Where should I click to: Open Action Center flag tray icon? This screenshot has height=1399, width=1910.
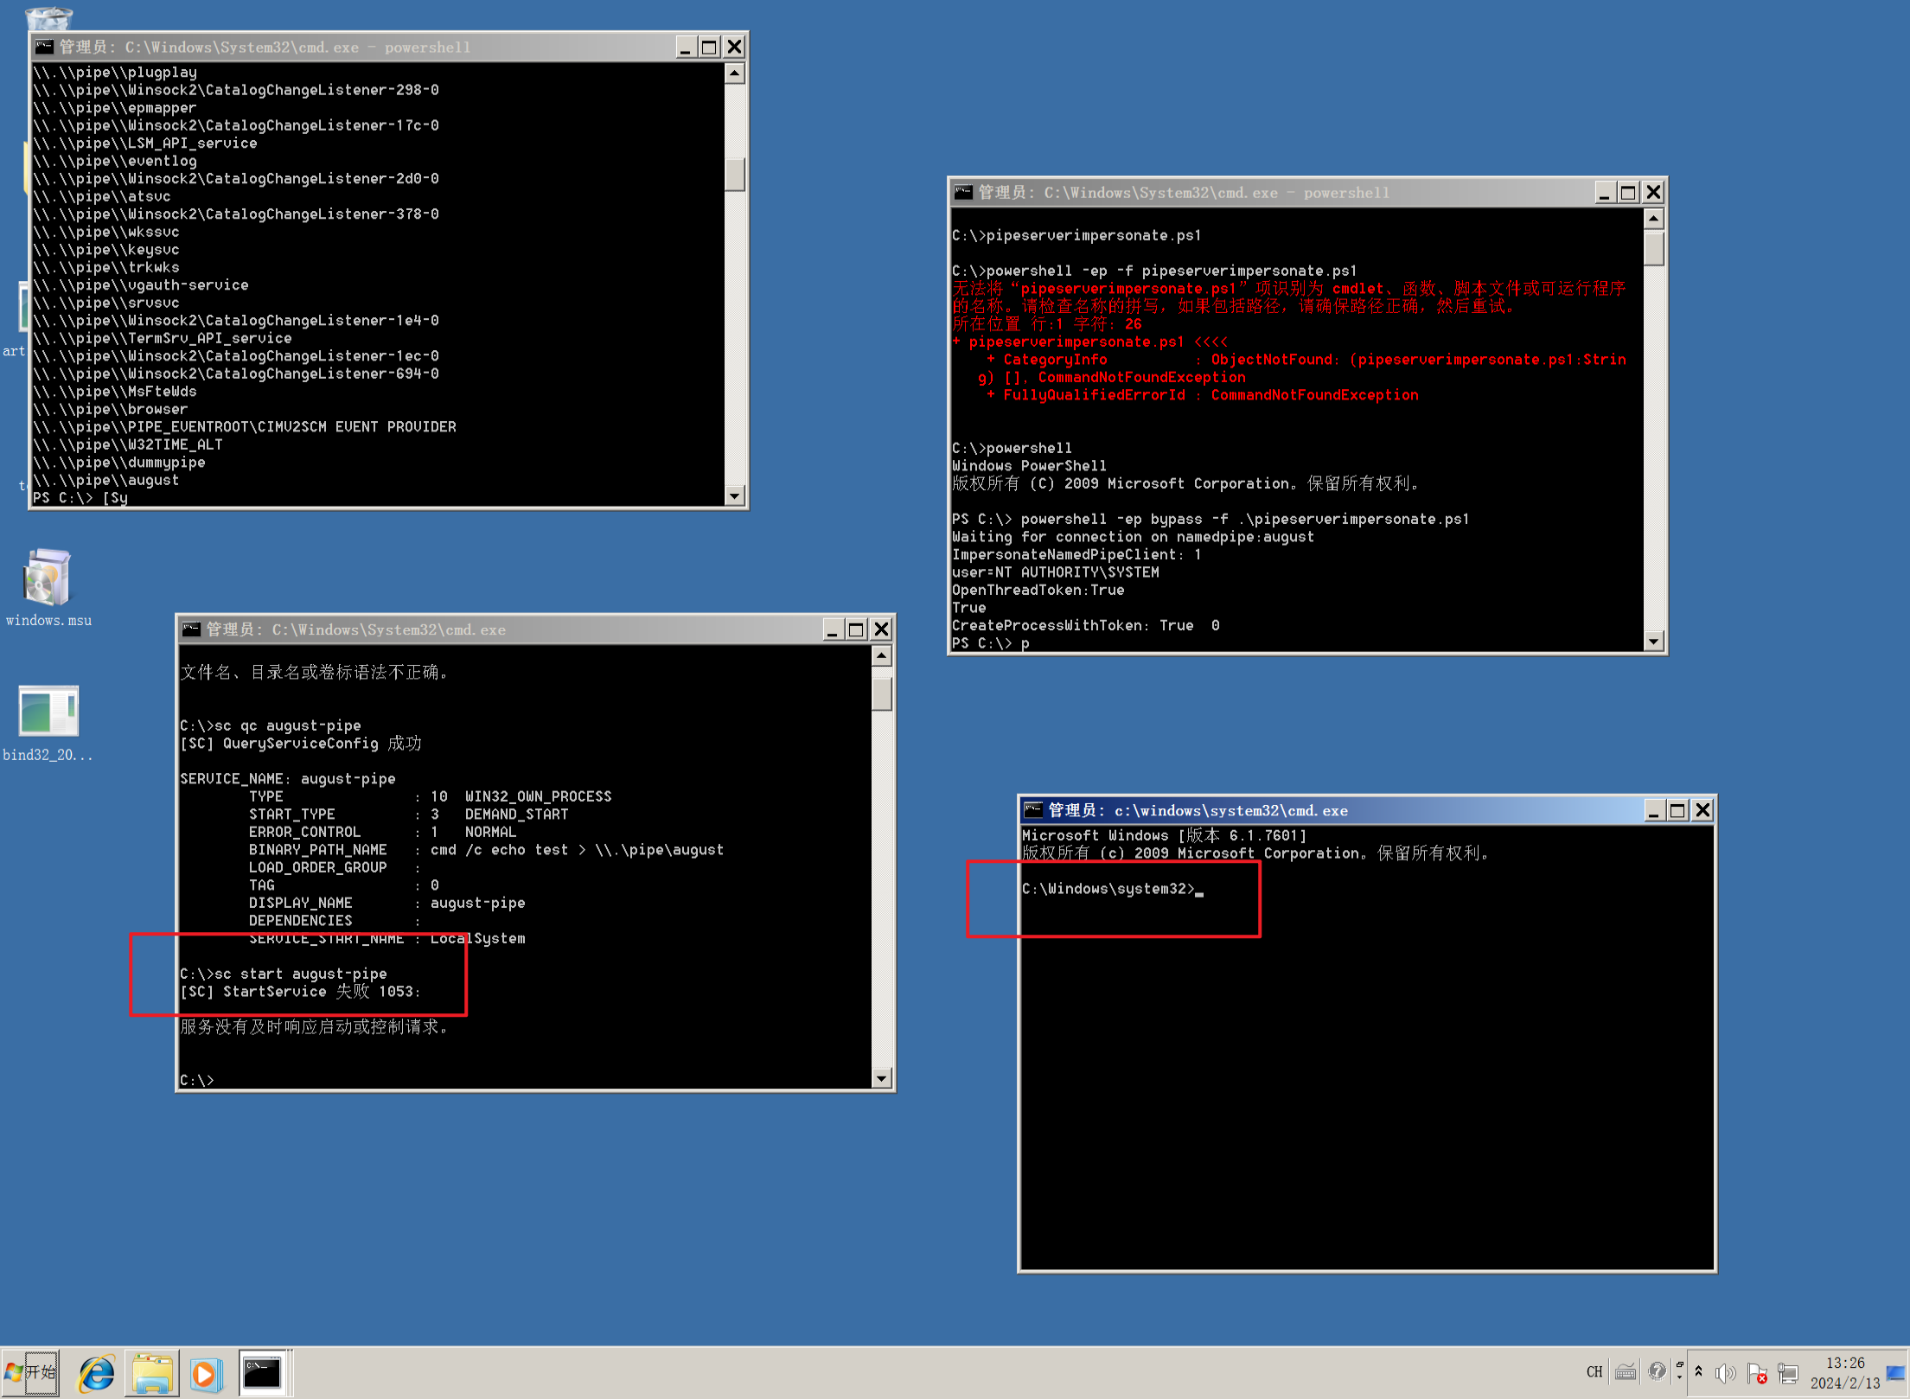[1756, 1373]
